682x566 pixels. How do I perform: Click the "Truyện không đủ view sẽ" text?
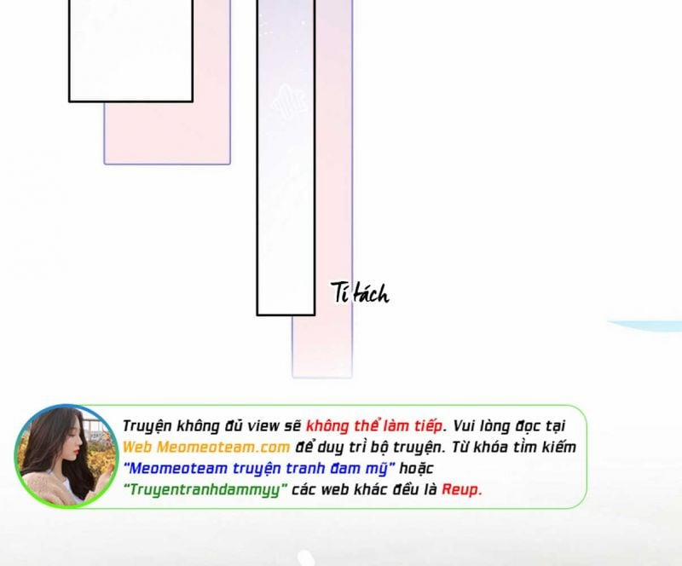211,426
